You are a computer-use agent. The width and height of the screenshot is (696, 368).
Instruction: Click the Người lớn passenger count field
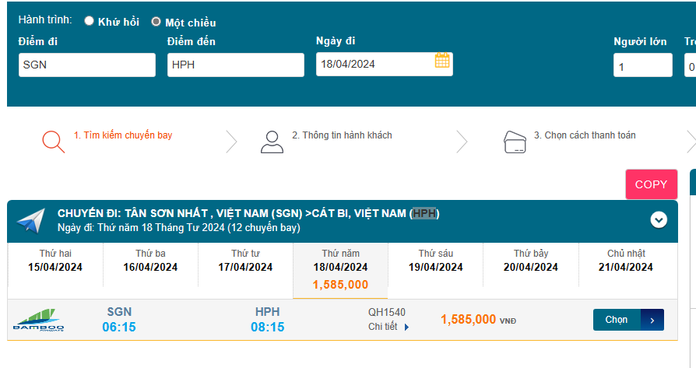pyautogui.click(x=642, y=65)
